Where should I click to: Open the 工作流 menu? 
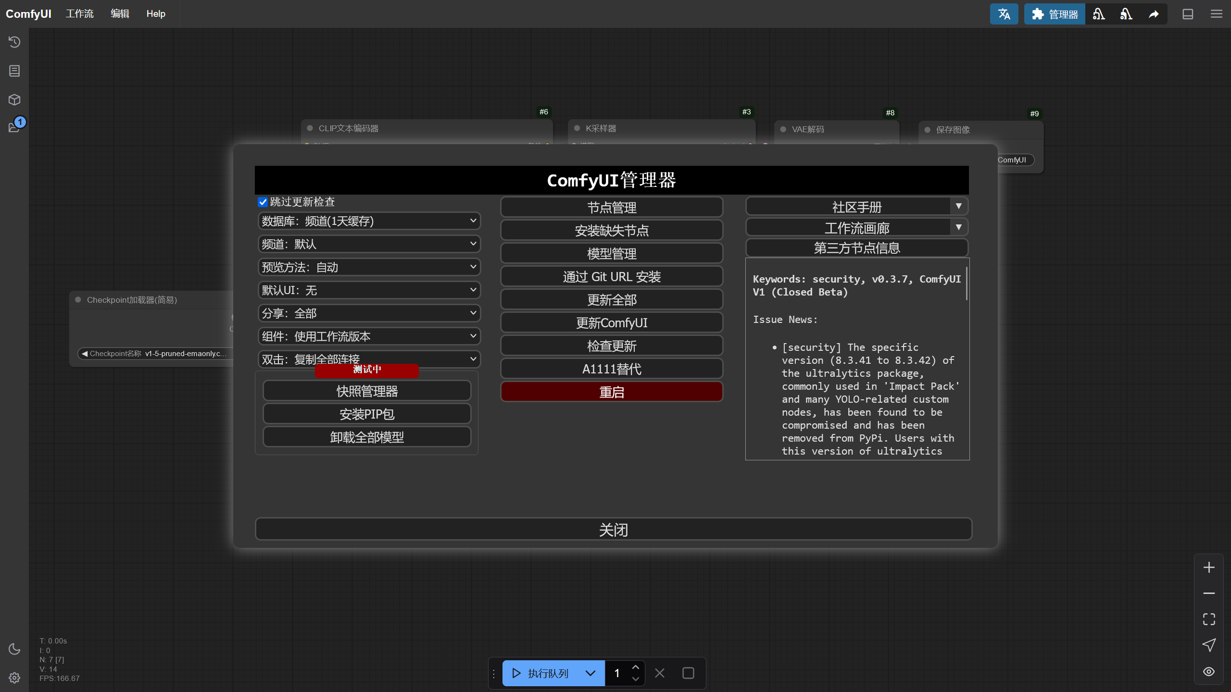pos(80,14)
